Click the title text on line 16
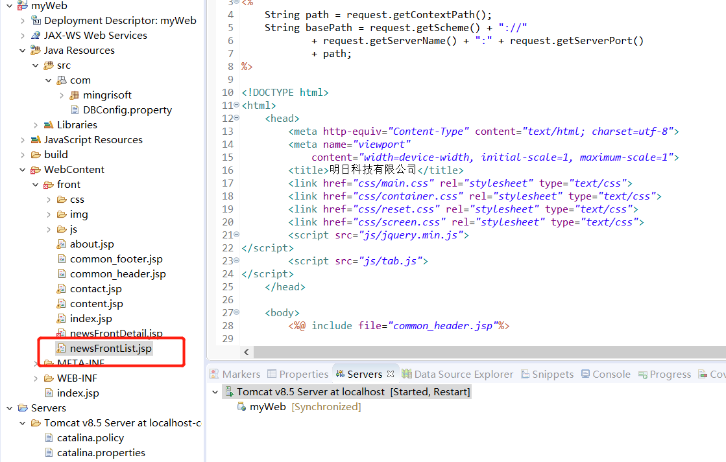726x462 pixels. pos(372,170)
